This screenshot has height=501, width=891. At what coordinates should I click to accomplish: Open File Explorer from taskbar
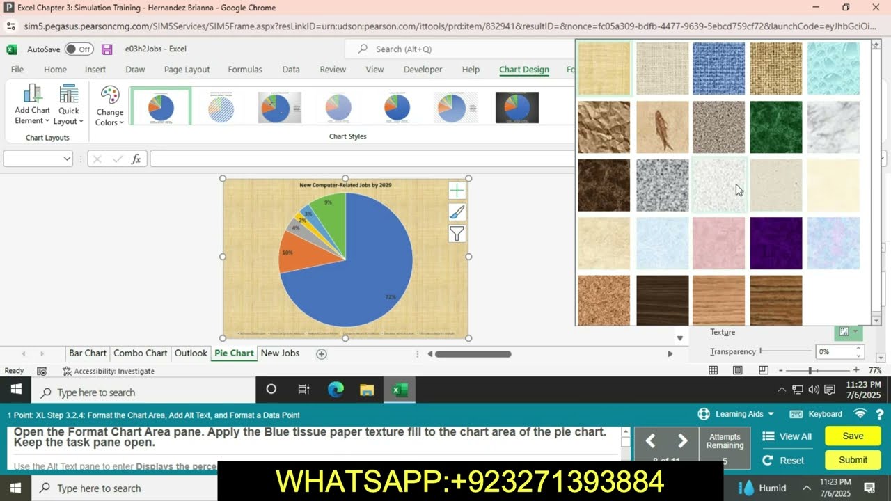pyautogui.click(x=367, y=390)
